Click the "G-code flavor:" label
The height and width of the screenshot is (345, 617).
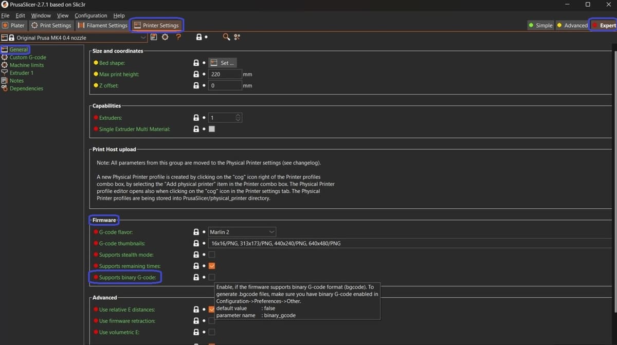[x=116, y=232]
